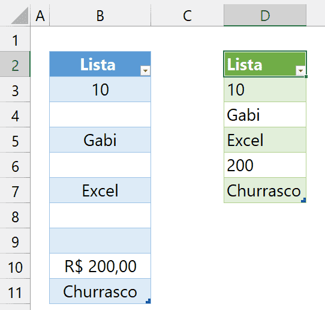
Task: Click the Select All corner triangle
Action: click(x=20, y=16)
